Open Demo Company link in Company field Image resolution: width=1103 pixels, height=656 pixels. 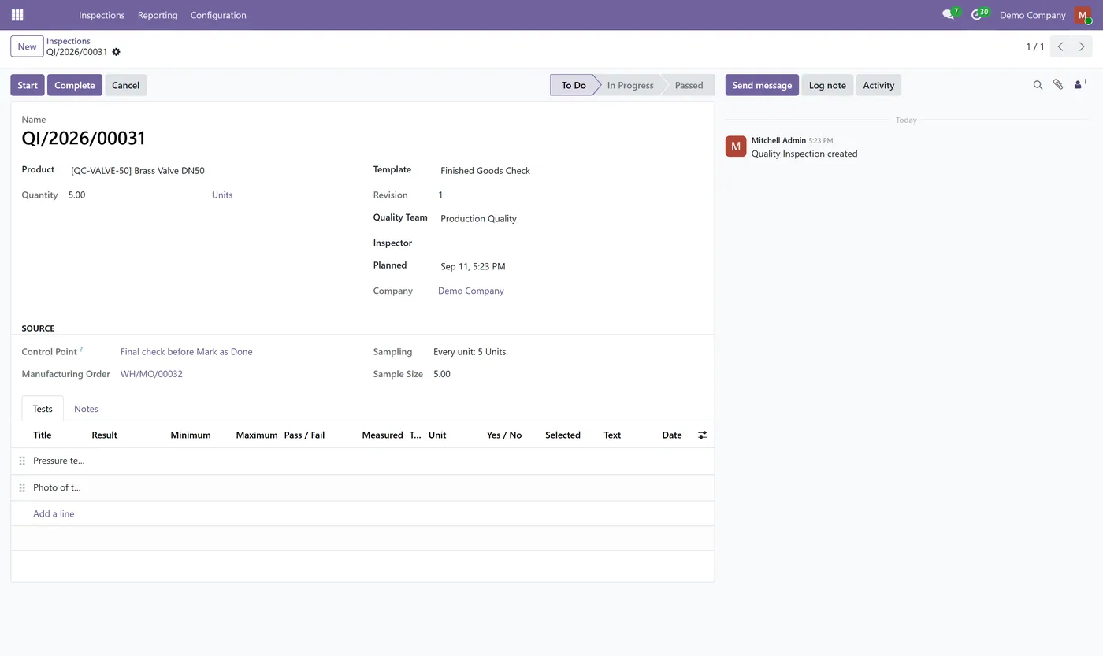[x=471, y=291]
